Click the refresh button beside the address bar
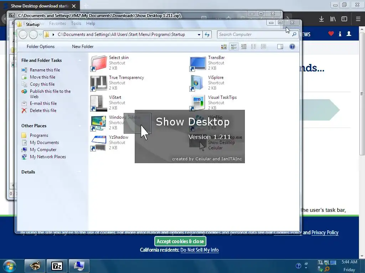The image size is (365, 273). coord(207,34)
